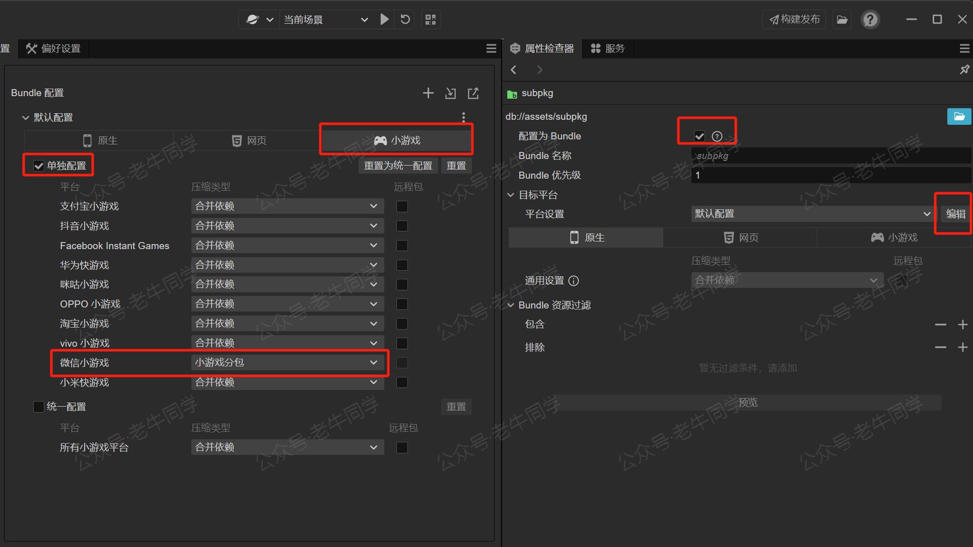973x547 pixels.
Task: Collapse the 默认配置 section
Action: click(x=25, y=118)
